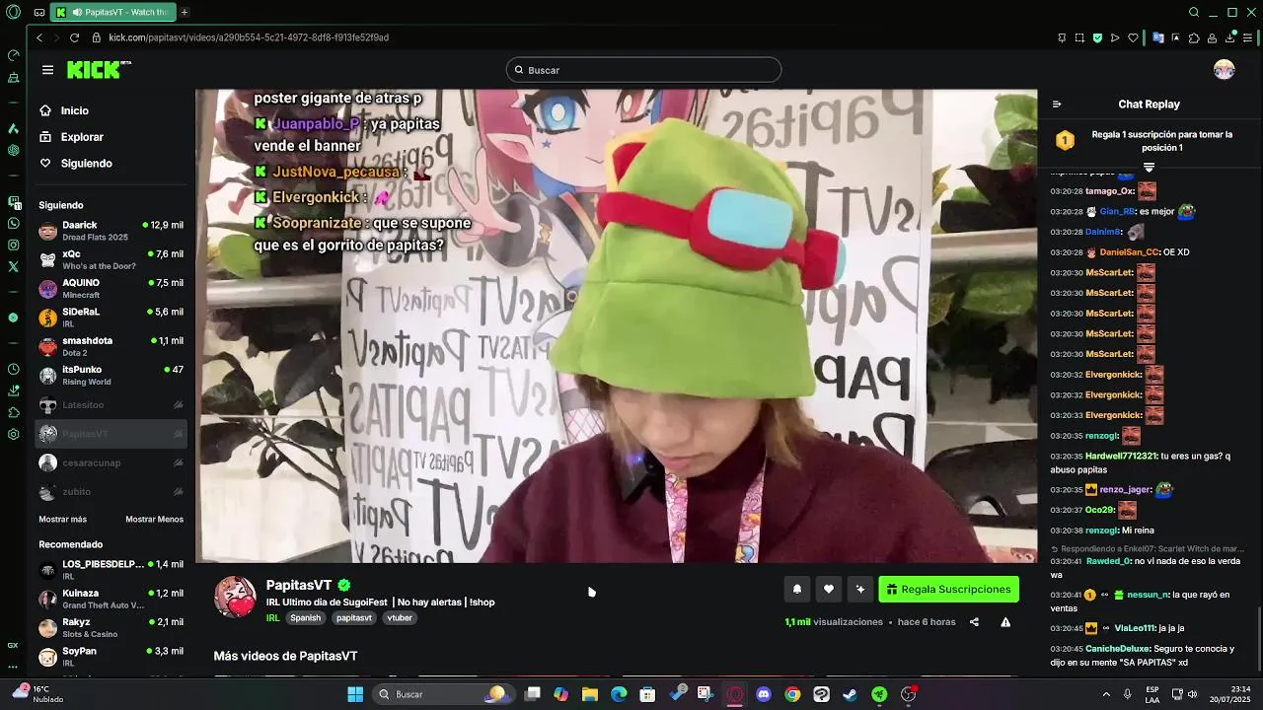The width and height of the screenshot is (1263, 710).
Task: Click the position 1 gift badge
Action: pos(1065,141)
